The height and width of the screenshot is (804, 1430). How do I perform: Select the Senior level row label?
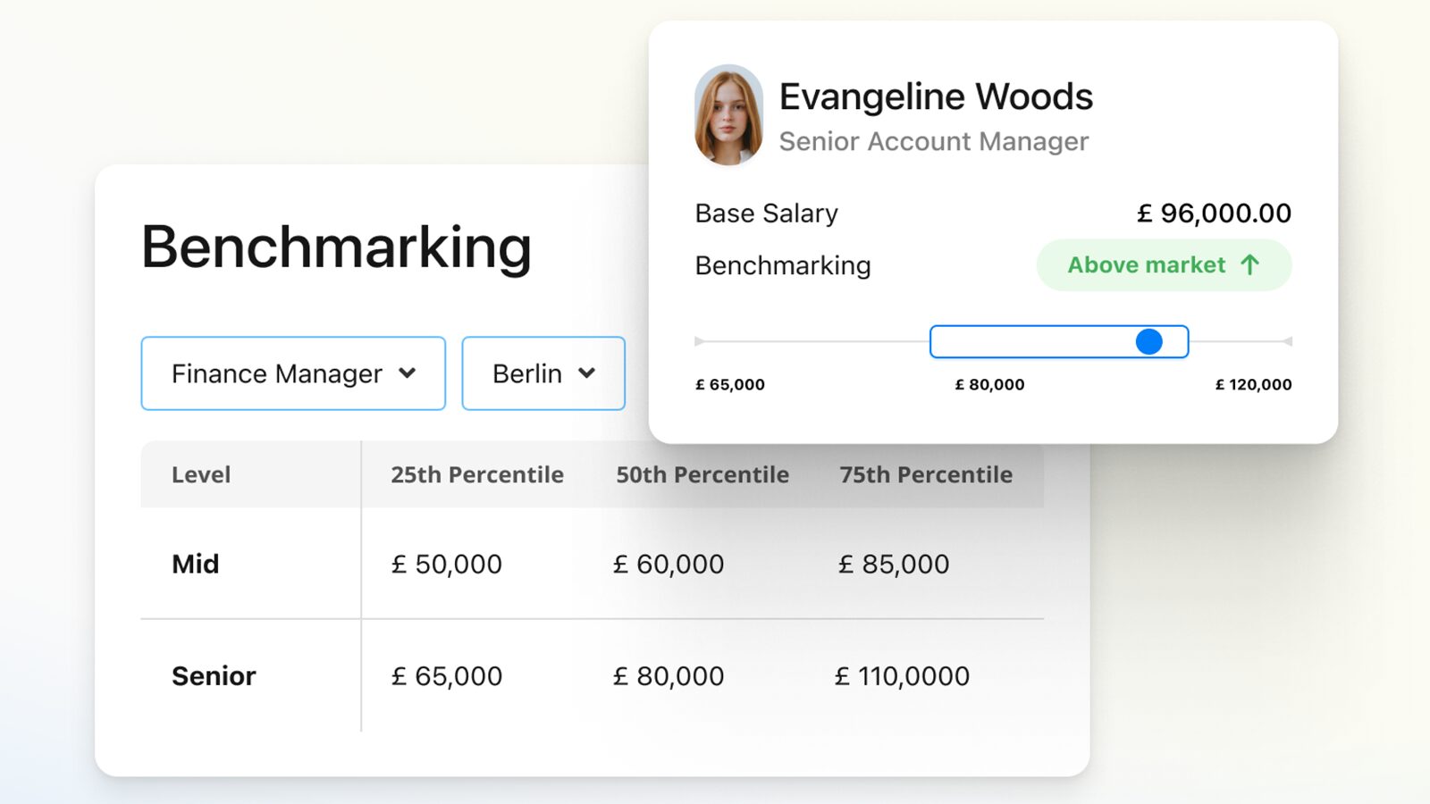(214, 676)
